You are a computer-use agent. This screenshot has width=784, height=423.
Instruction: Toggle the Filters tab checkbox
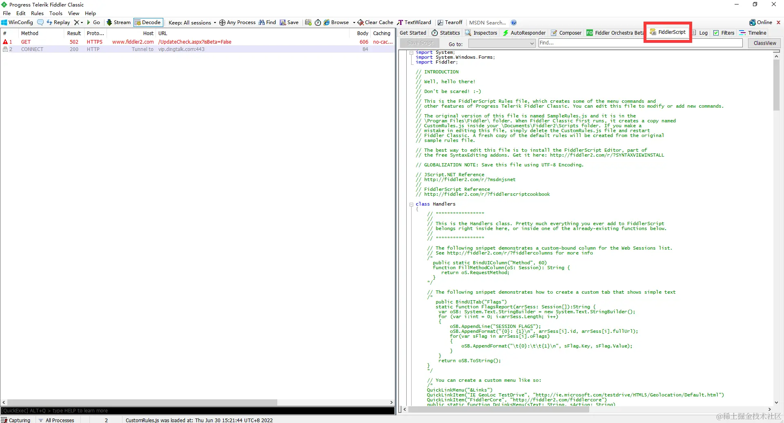click(716, 33)
